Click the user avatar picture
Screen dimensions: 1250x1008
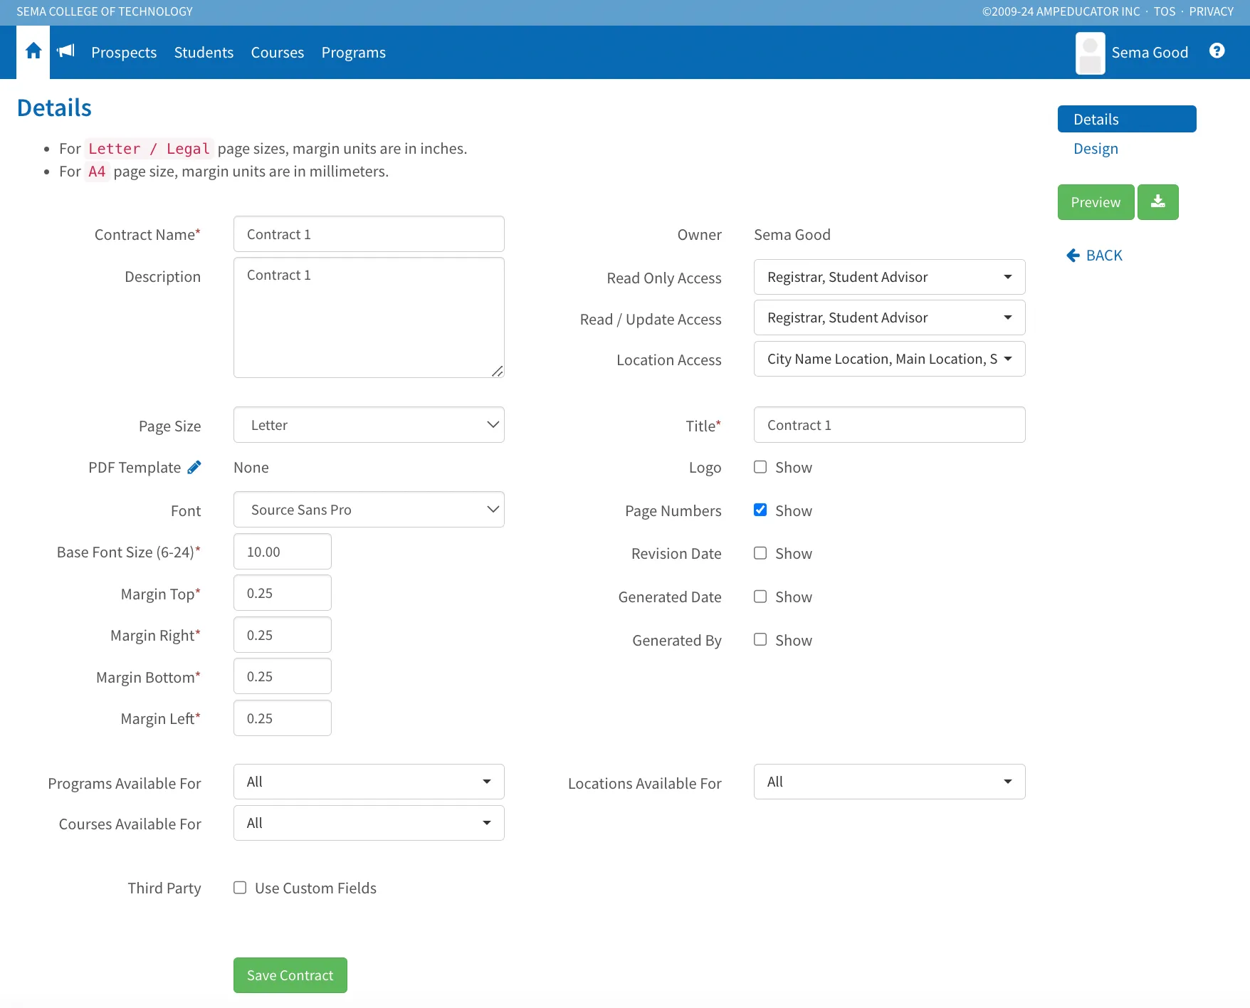(x=1090, y=53)
